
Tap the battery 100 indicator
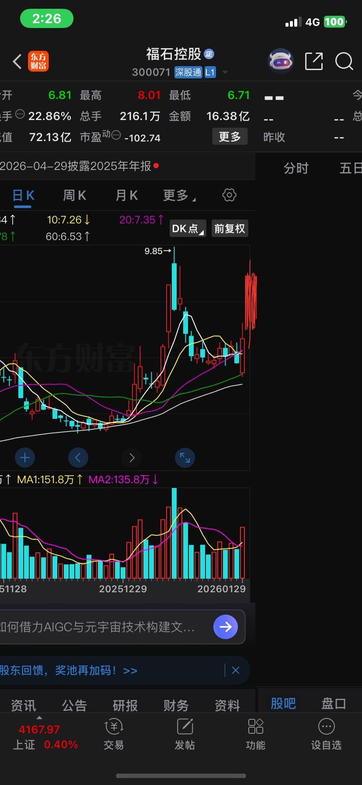335,22
